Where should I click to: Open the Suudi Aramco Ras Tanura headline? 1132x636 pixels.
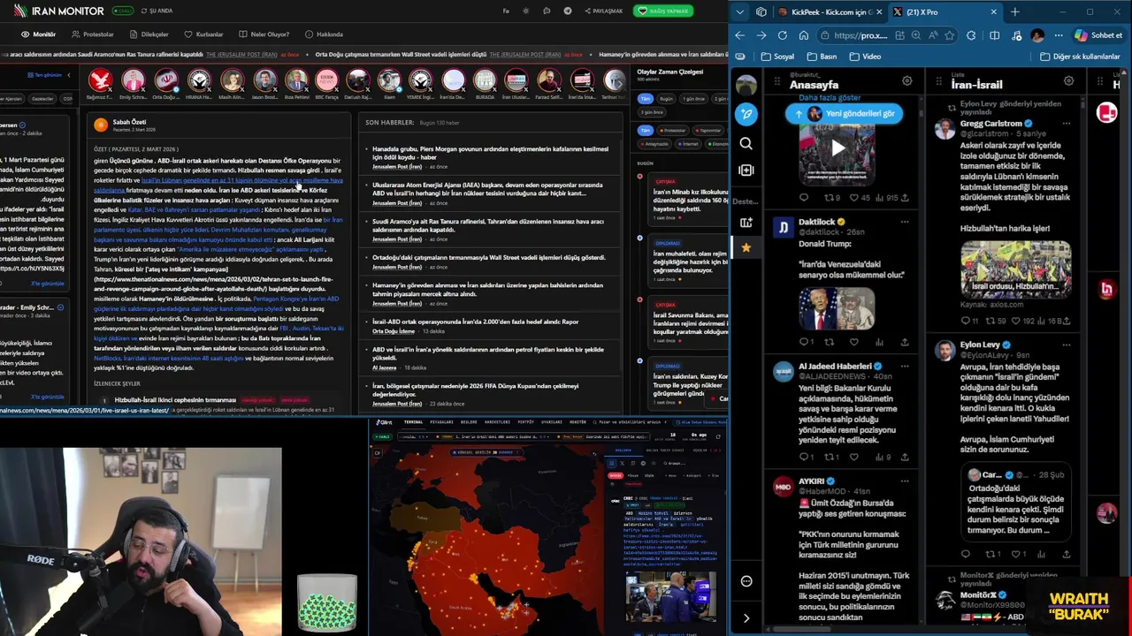tap(488, 225)
